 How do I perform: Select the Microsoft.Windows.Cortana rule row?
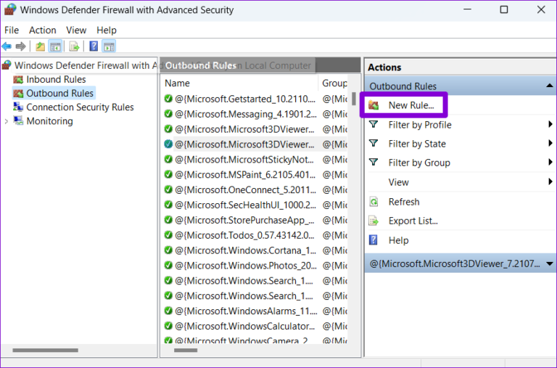click(x=256, y=250)
